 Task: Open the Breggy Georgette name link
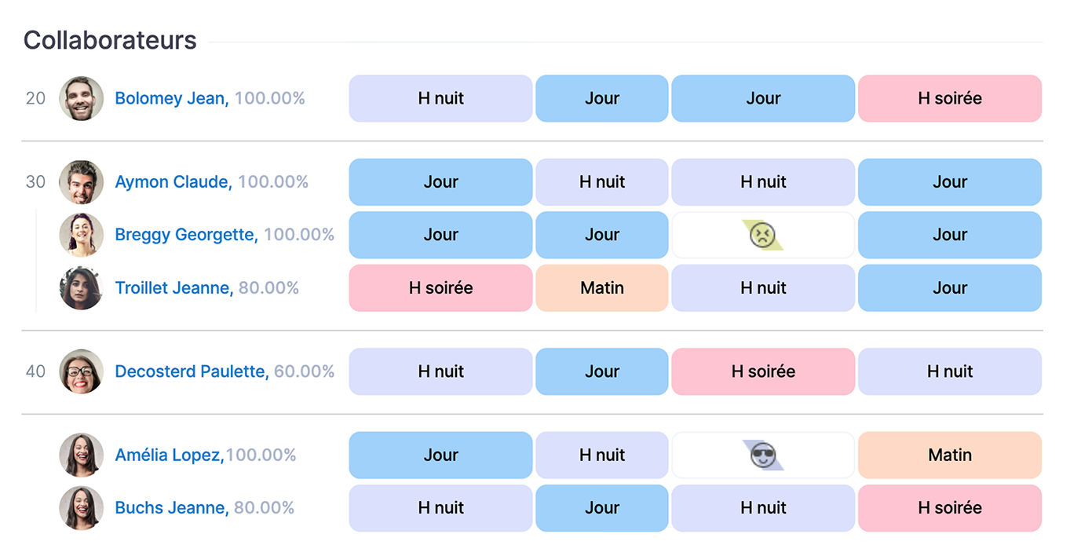tap(186, 235)
